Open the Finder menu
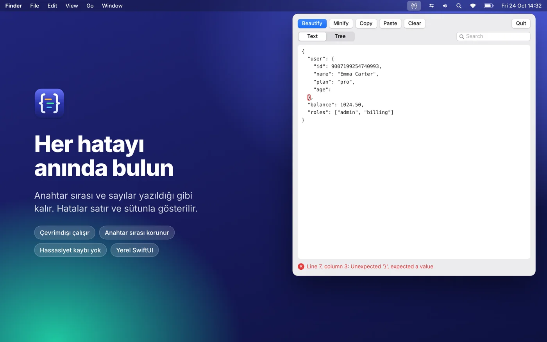Viewport: 547px width, 342px height. coord(14,6)
